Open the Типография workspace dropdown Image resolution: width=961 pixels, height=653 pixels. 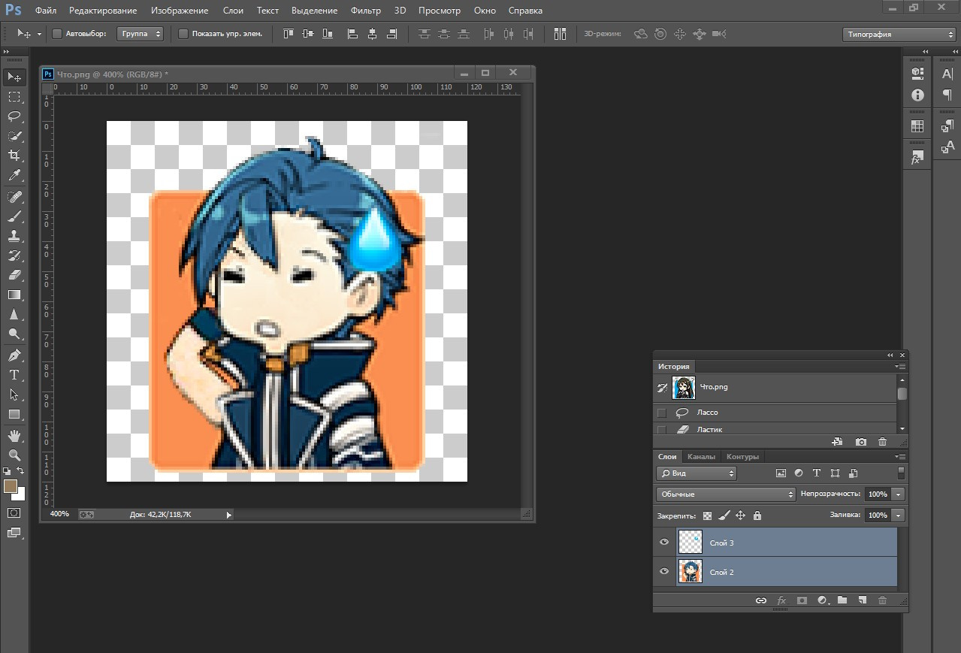click(899, 35)
